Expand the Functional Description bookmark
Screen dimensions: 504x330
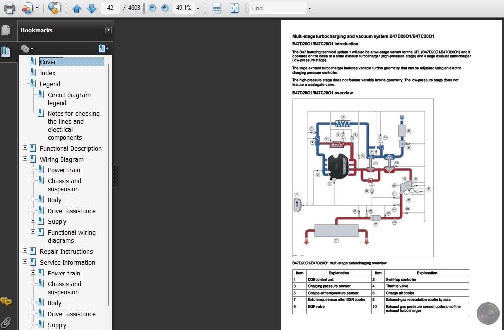click(x=25, y=148)
